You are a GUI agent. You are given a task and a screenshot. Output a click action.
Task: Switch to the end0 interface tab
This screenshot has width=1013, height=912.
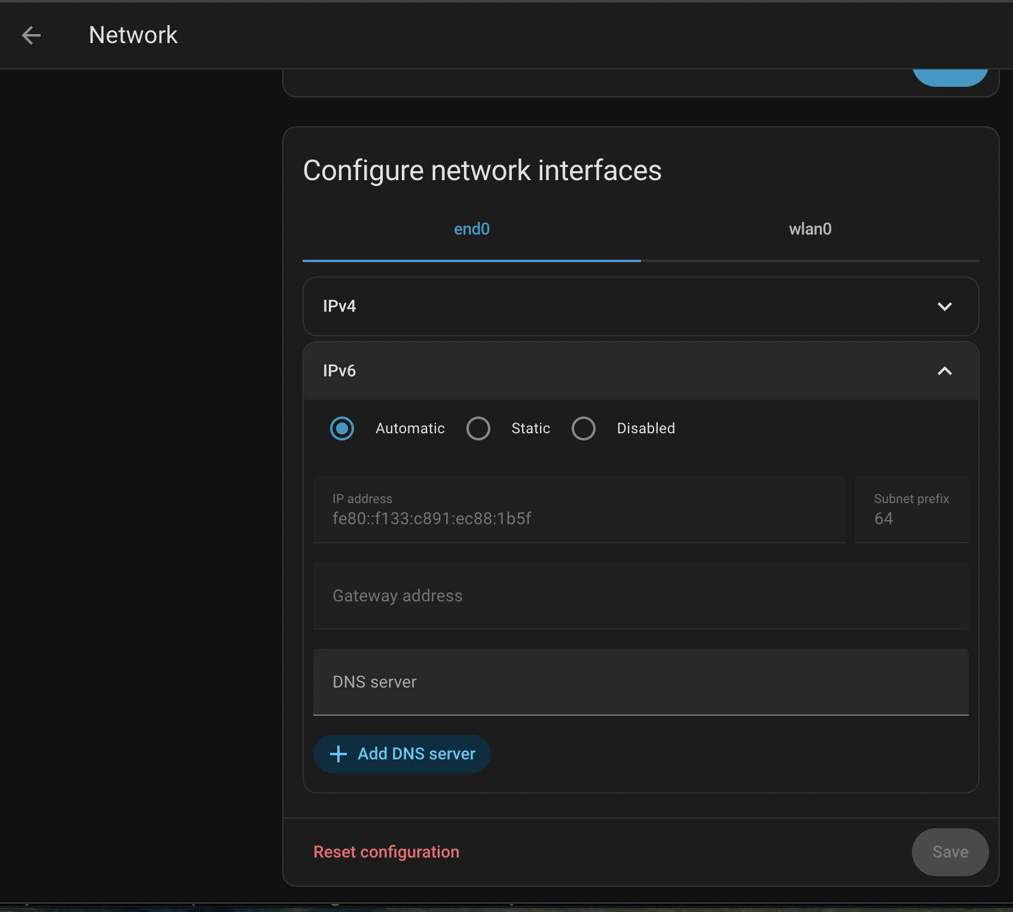472,229
